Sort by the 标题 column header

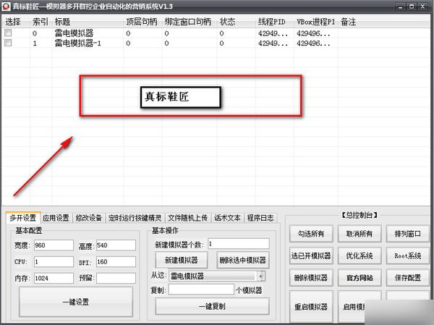coord(88,22)
